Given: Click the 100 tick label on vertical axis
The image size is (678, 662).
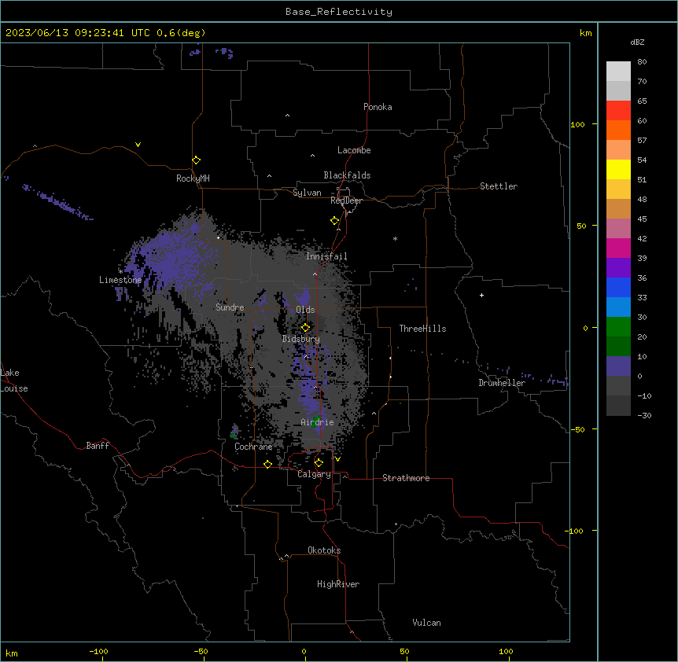Looking at the screenshot, I should tap(577, 124).
